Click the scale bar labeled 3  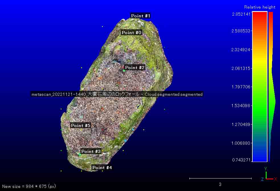(220, 178)
